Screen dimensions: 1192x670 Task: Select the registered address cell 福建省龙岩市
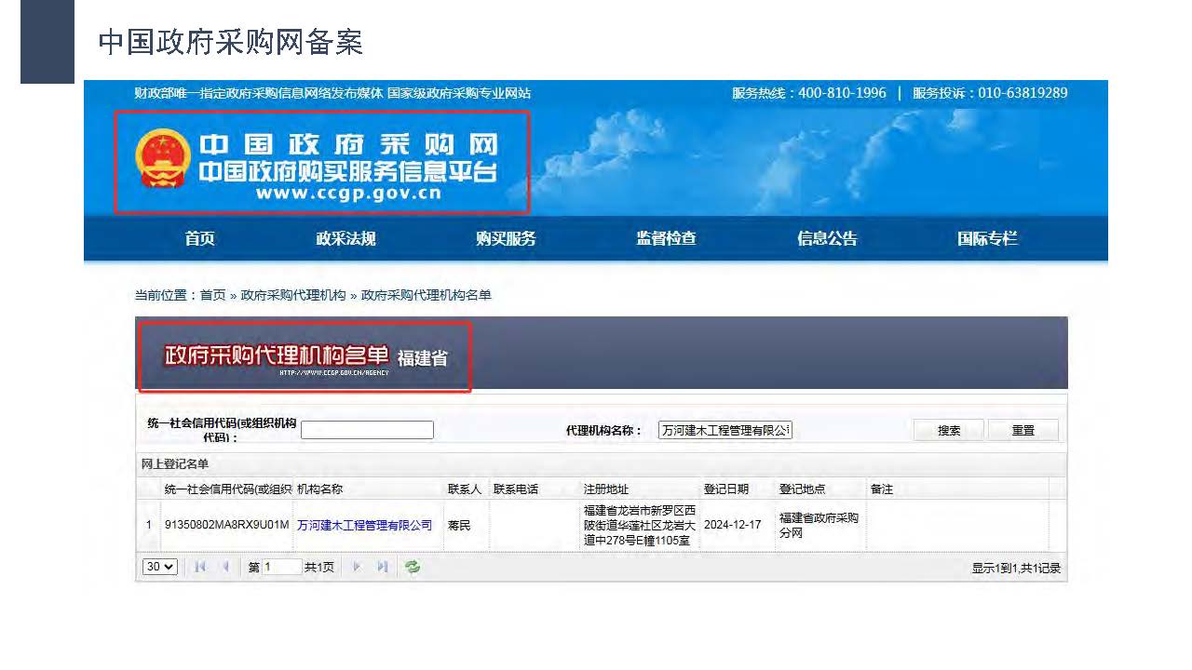[640, 526]
